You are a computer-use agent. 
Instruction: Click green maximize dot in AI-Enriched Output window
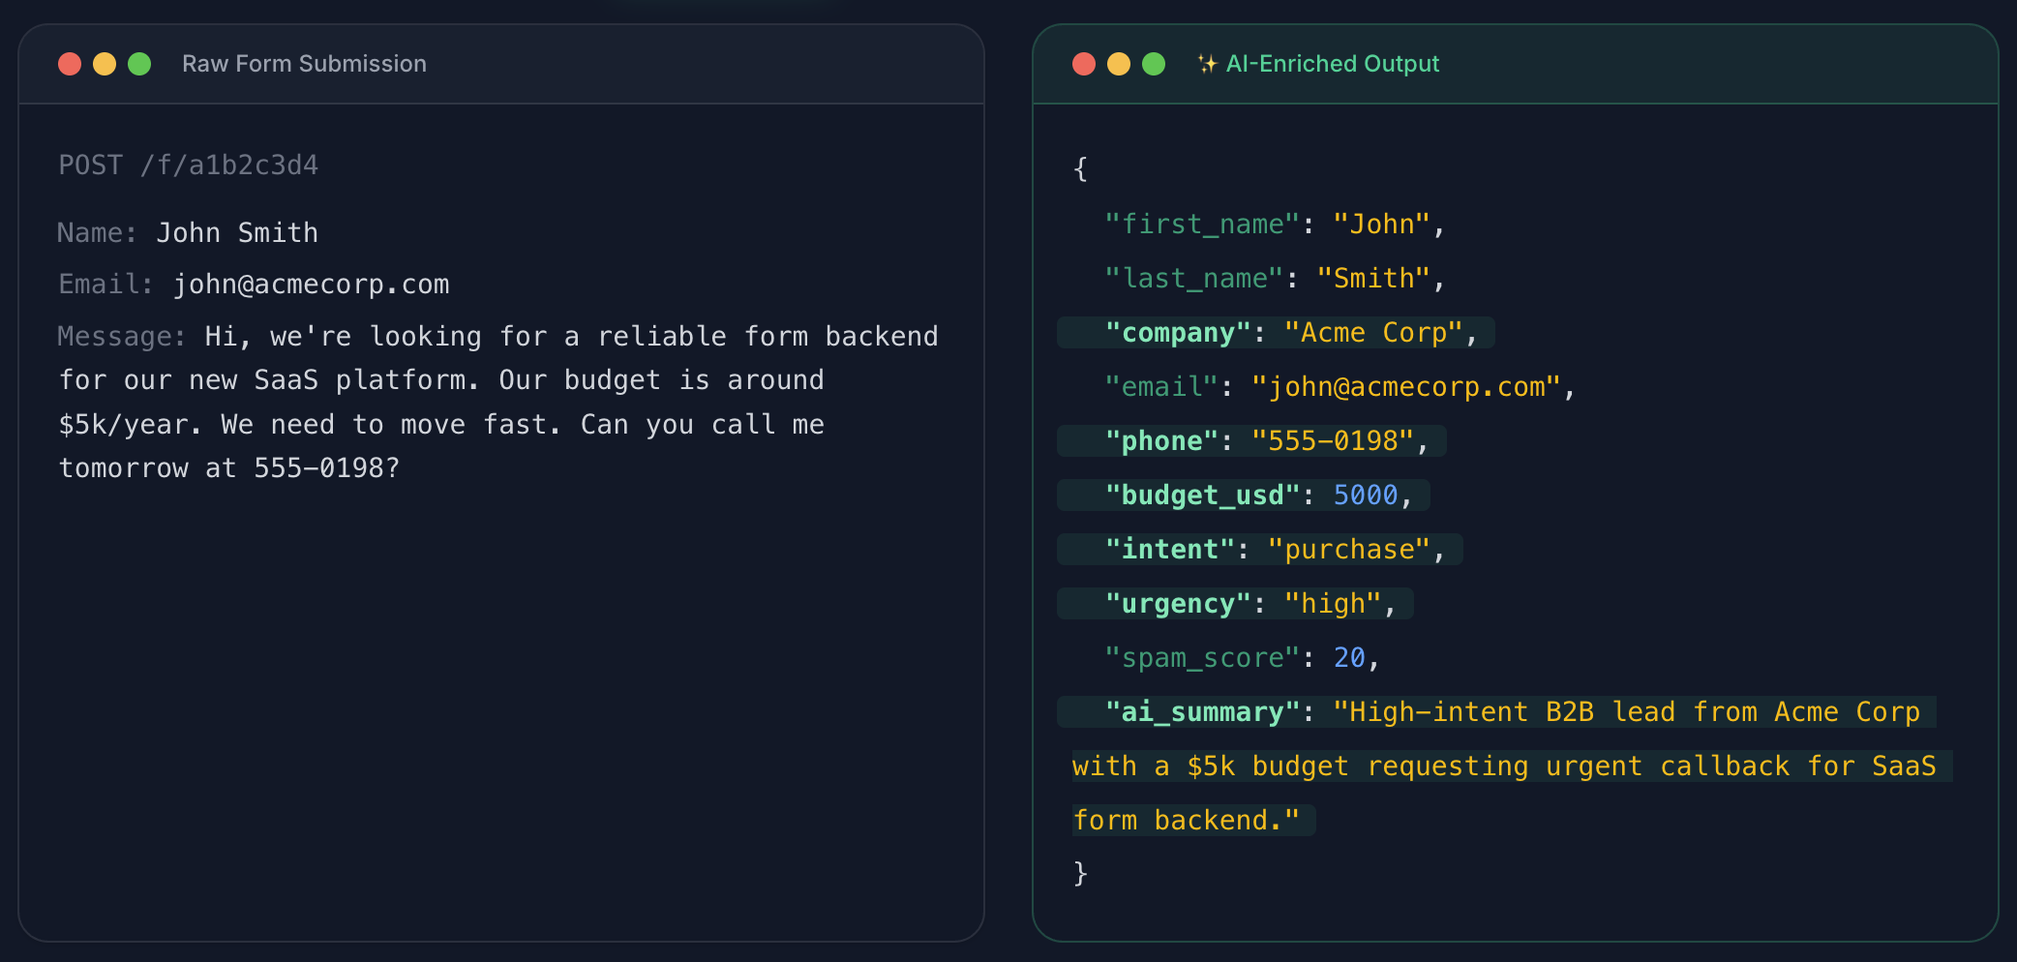[x=1154, y=64]
